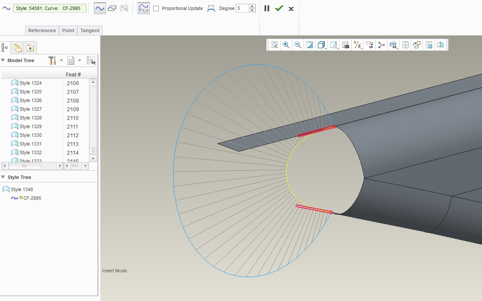The width and height of the screenshot is (482, 301).
Task: Select the Curve on Surface type button
Action: pos(124,8)
